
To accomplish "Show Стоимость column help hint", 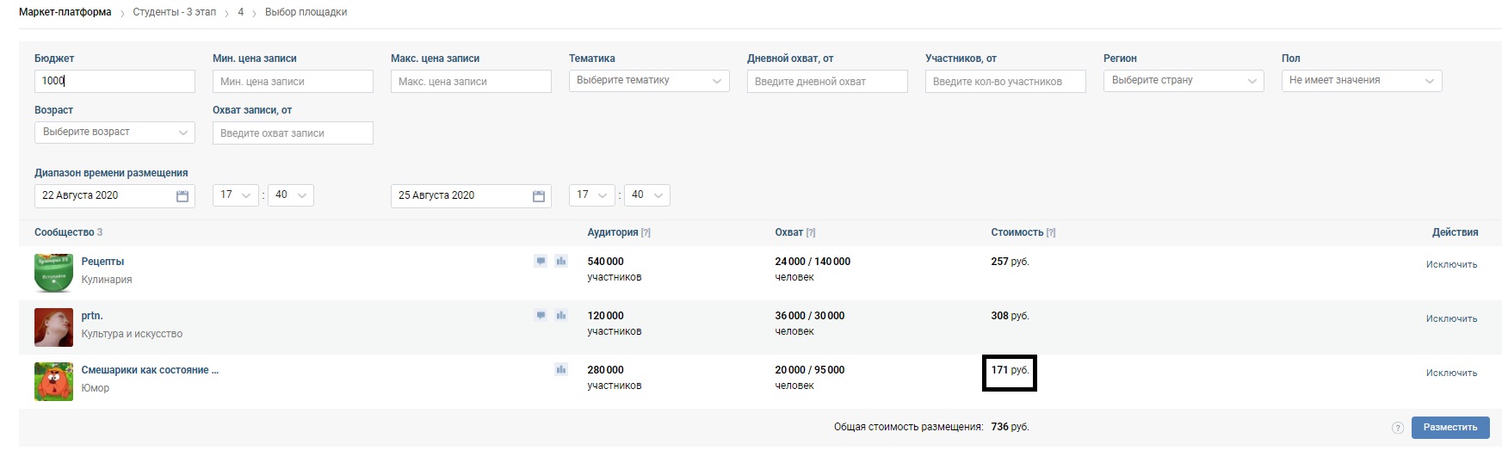I will [x=1051, y=232].
